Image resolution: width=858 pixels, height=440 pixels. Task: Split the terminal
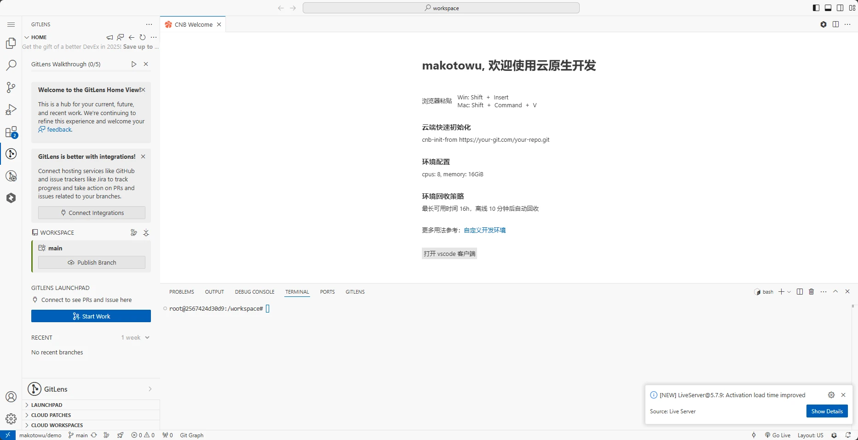point(800,292)
